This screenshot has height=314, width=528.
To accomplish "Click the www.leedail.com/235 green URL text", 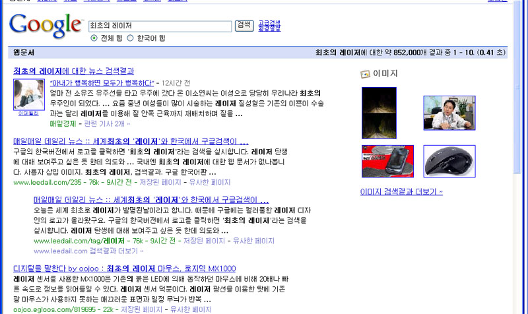I will click(48, 183).
